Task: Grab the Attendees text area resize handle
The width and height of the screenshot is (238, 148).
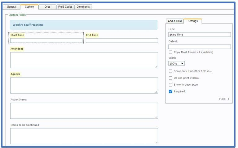Action: click(156, 67)
